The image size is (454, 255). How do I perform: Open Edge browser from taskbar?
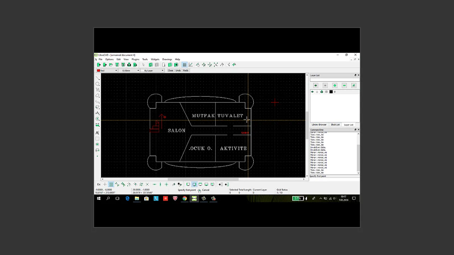[x=127, y=199]
